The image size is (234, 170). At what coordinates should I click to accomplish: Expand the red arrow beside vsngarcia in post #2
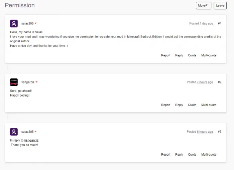pyautogui.click(x=36, y=82)
